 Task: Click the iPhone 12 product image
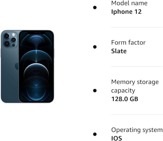point(27,67)
